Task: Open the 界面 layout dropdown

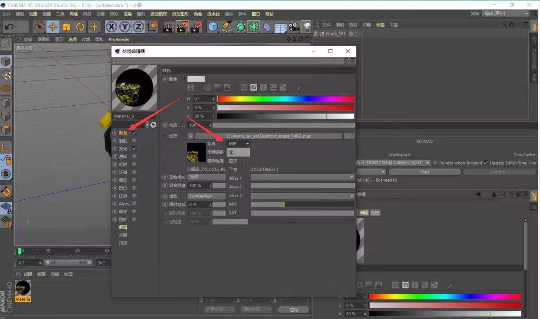Action: 506,13
